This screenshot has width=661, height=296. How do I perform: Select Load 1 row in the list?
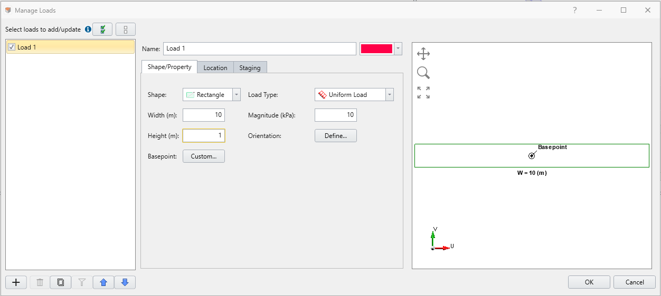tap(70, 47)
